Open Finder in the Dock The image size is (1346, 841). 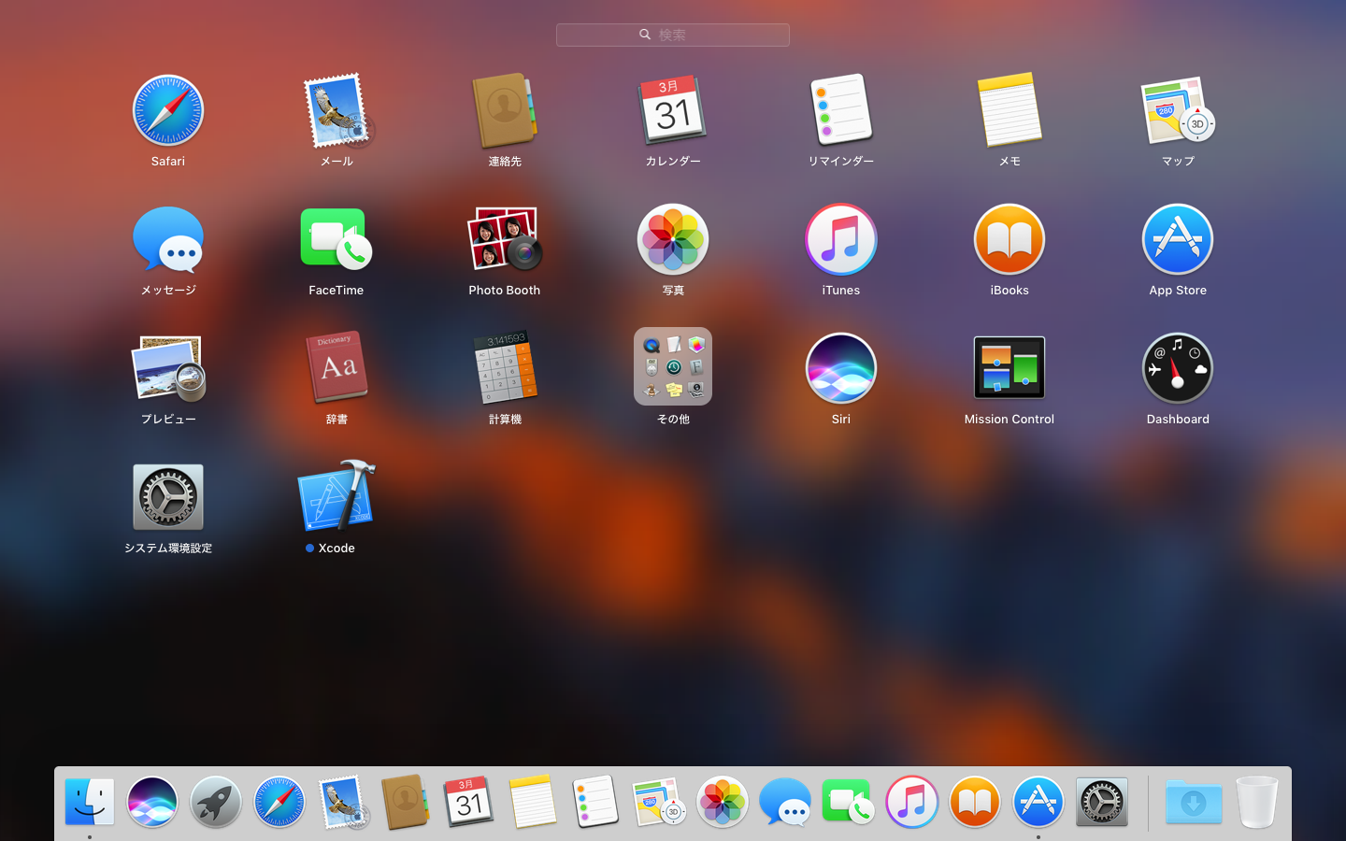pos(90,802)
